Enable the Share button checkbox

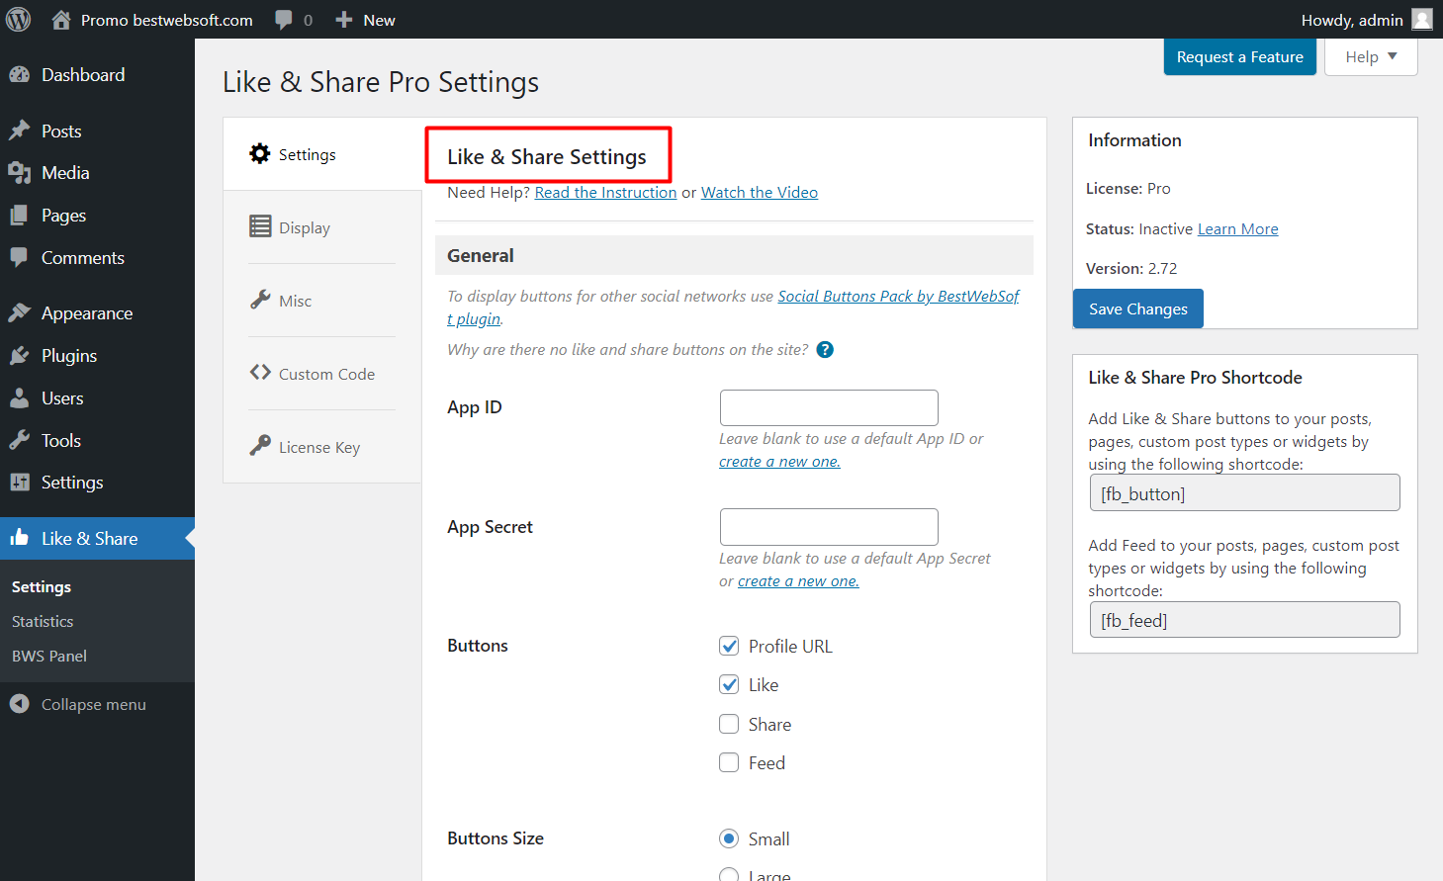pos(729,724)
